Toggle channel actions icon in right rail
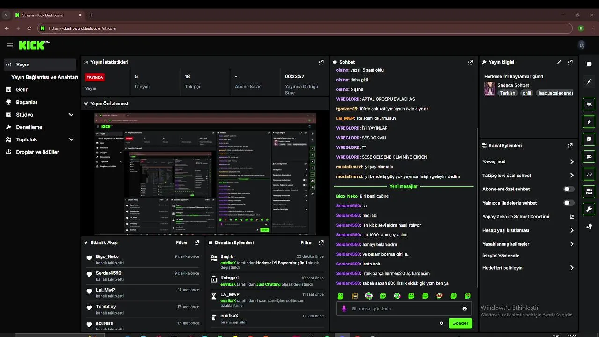Image resolution: width=599 pixels, height=337 pixels. click(589, 191)
